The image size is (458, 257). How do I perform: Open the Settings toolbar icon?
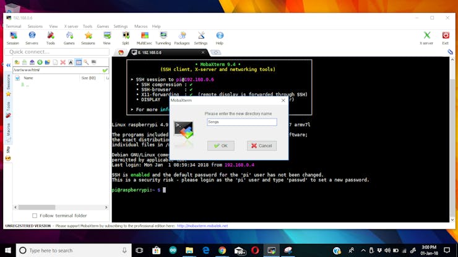[x=201, y=38]
